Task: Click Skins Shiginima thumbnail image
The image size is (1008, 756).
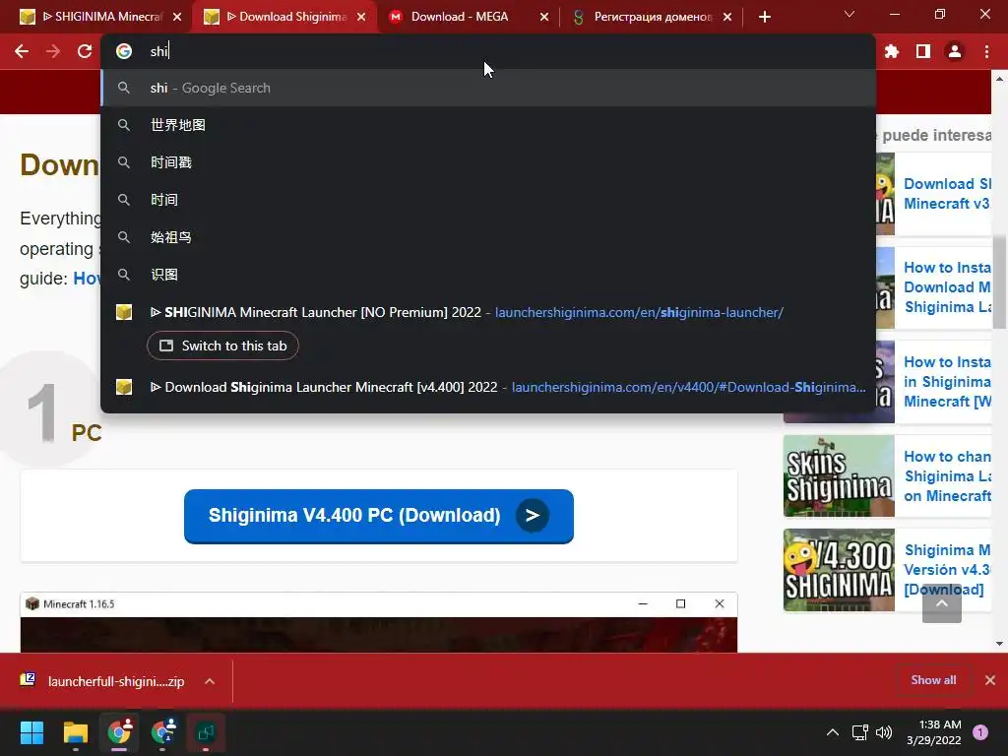Action: point(839,476)
